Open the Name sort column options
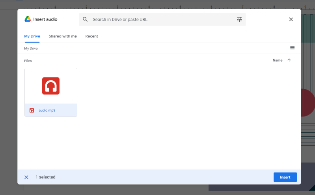The height and width of the screenshot is (195, 315). [278, 60]
